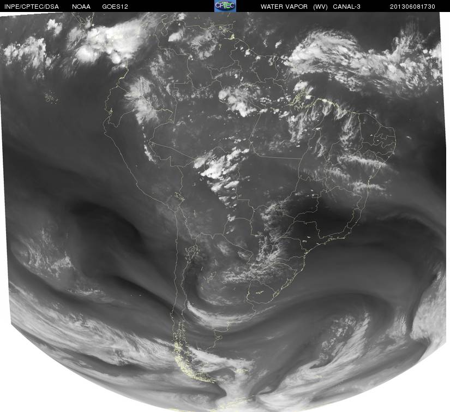Click the NOAA label in header

pyautogui.click(x=81, y=7)
